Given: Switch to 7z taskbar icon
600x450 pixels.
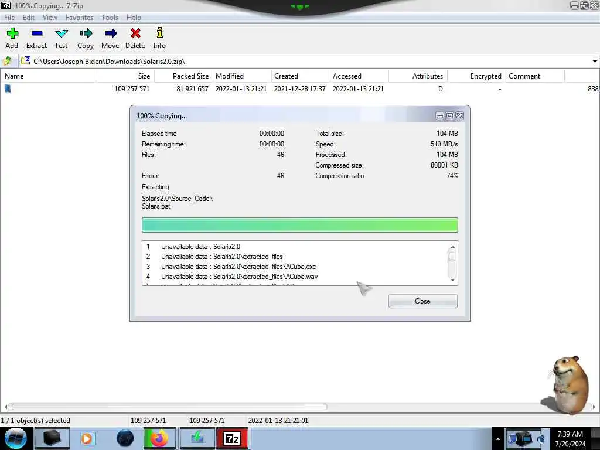Looking at the screenshot, I should point(233,438).
